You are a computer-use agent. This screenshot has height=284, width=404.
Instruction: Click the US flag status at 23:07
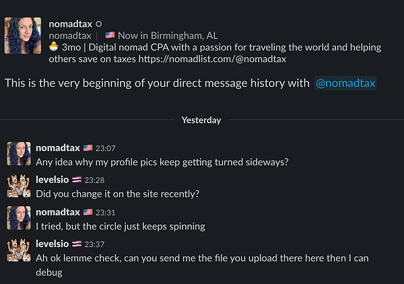[87, 147]
